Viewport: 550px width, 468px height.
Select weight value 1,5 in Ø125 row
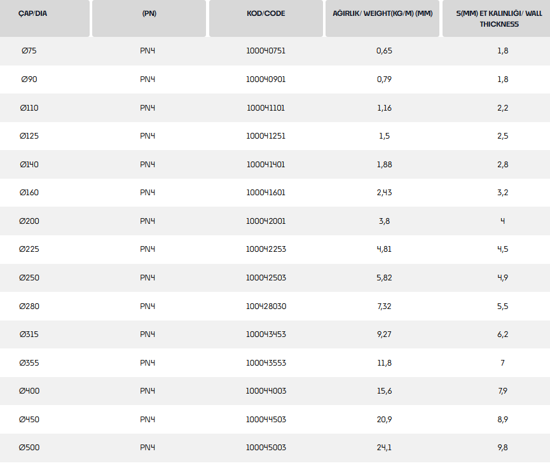(384, 136)
